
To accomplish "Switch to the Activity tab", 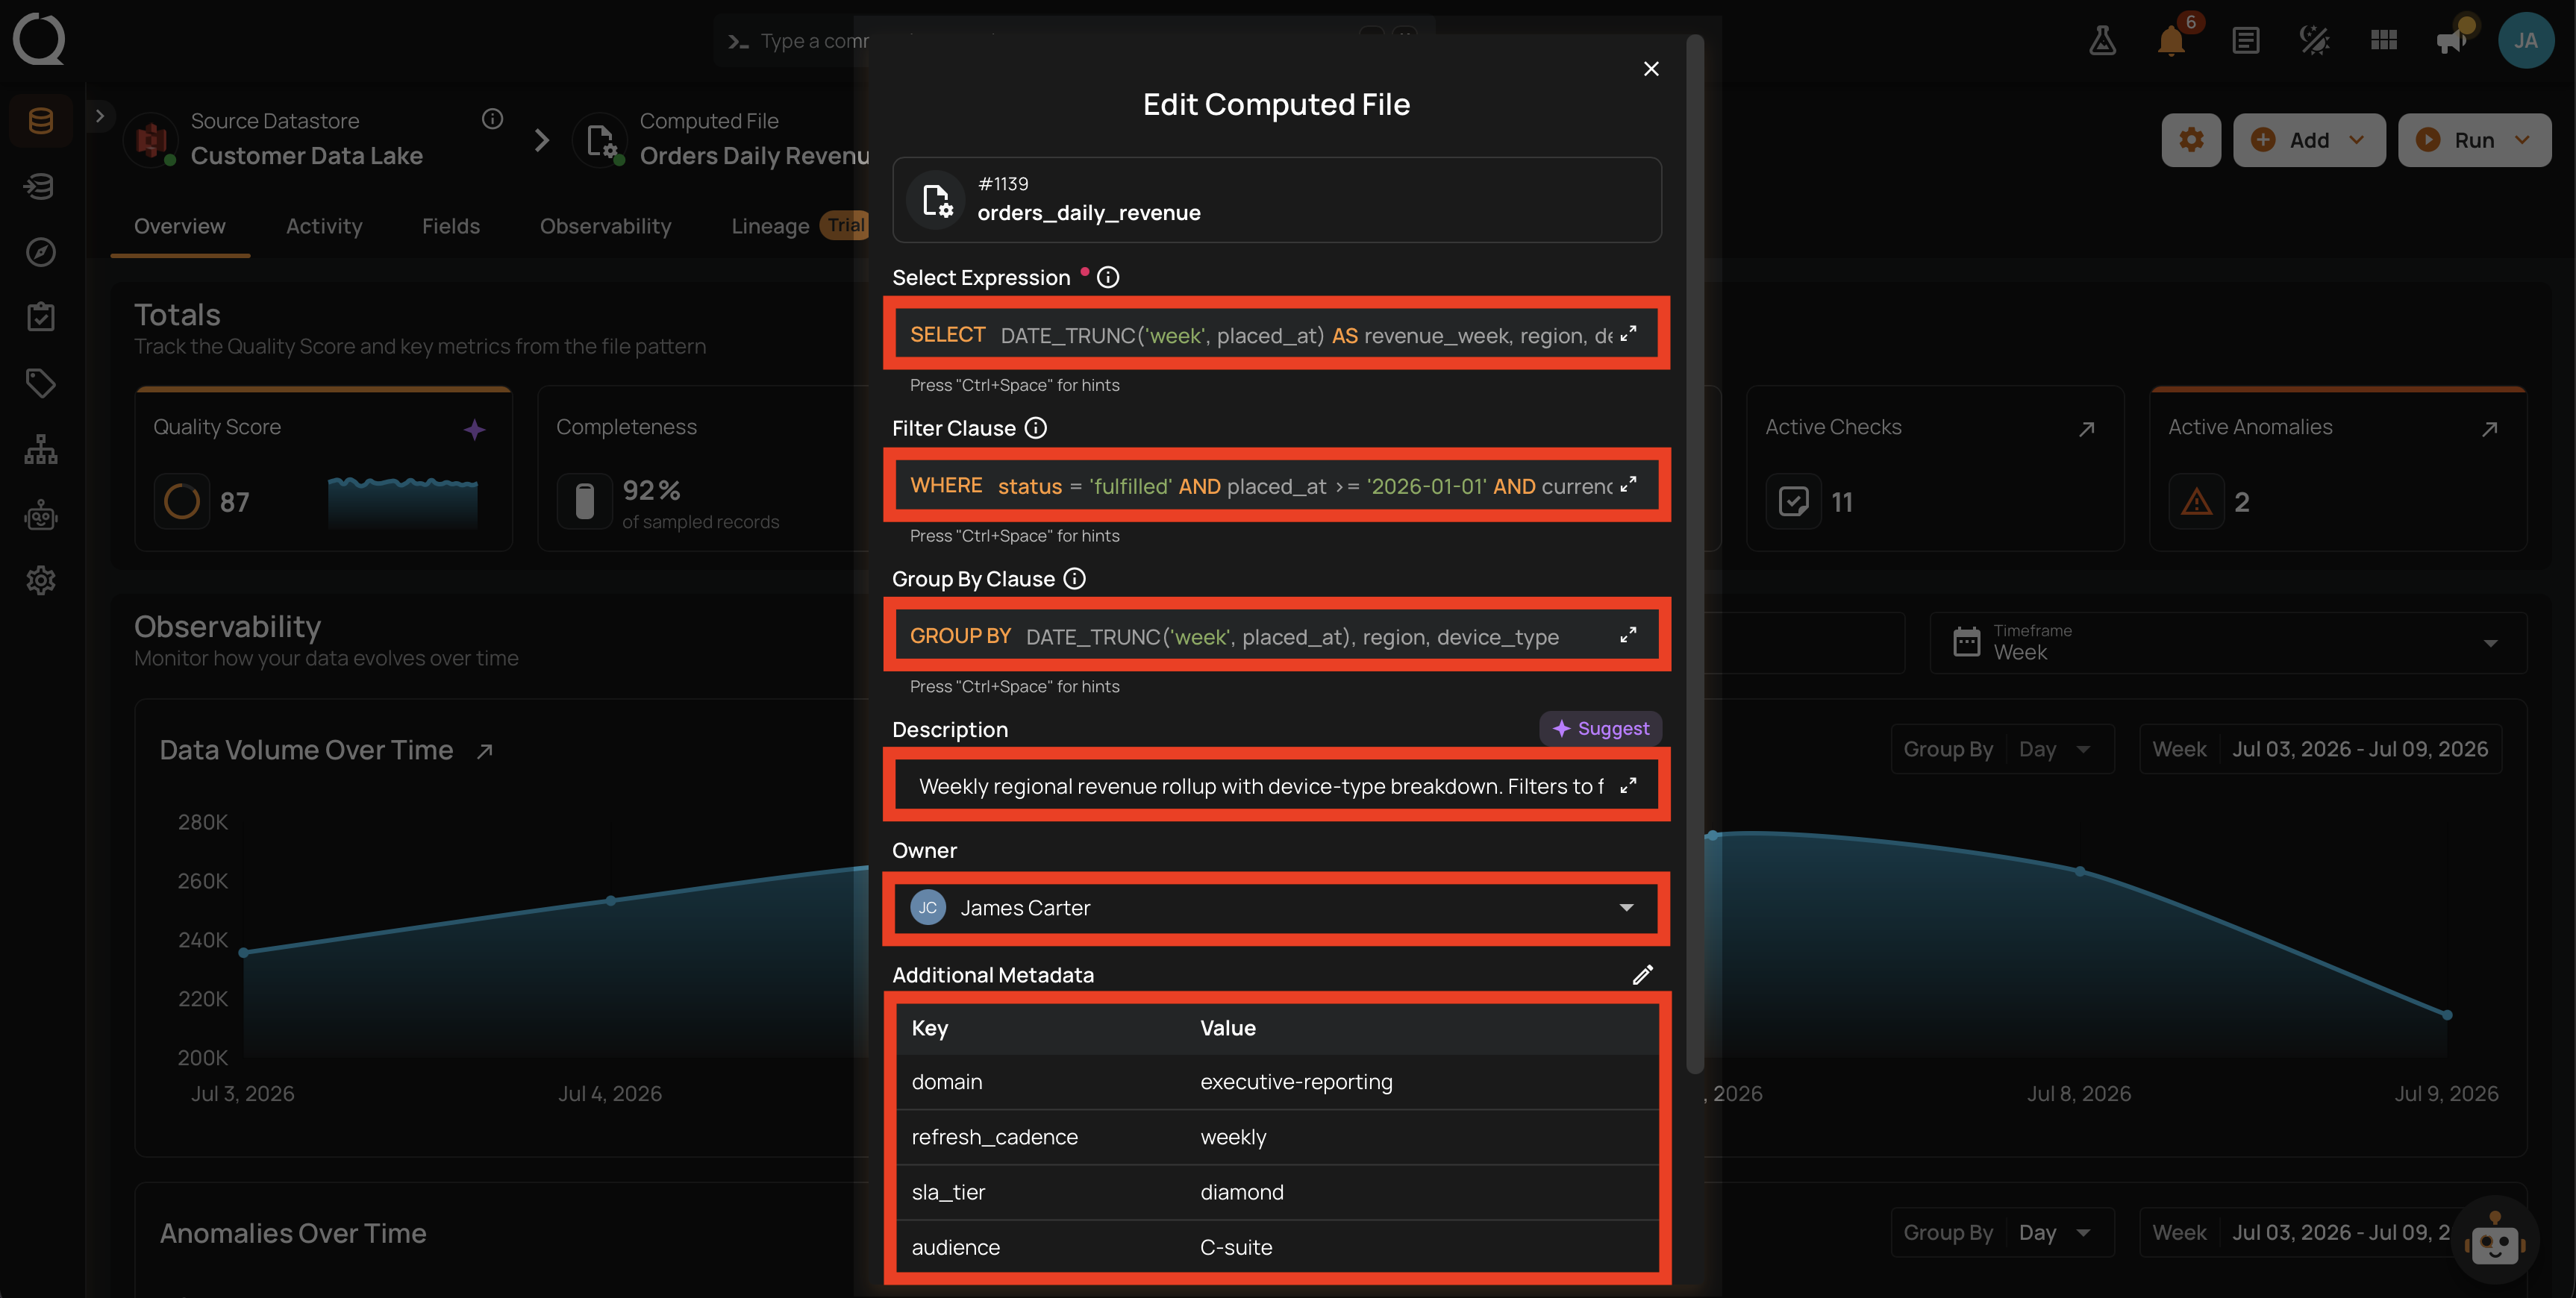I will [324, 227].
